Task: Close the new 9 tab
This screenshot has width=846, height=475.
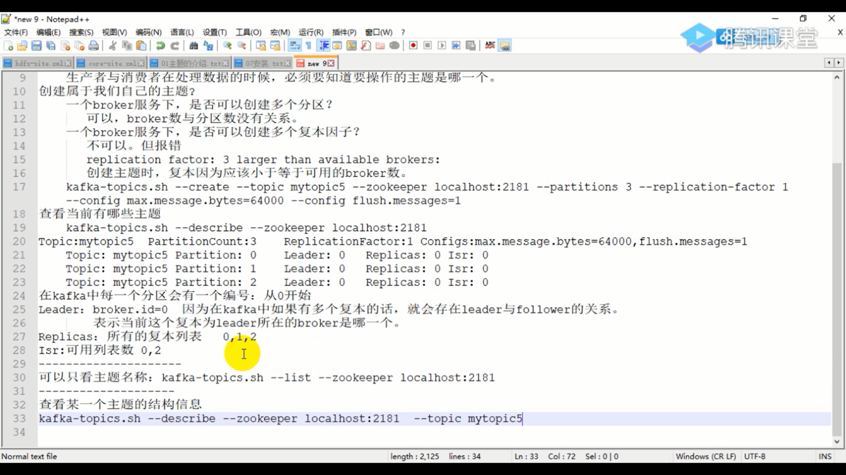Action: (x=331, y=63)
